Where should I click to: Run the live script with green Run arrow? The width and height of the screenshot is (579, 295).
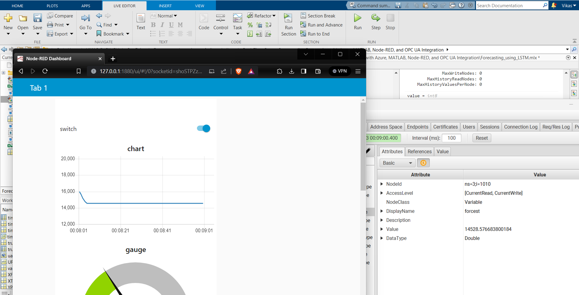358,18
